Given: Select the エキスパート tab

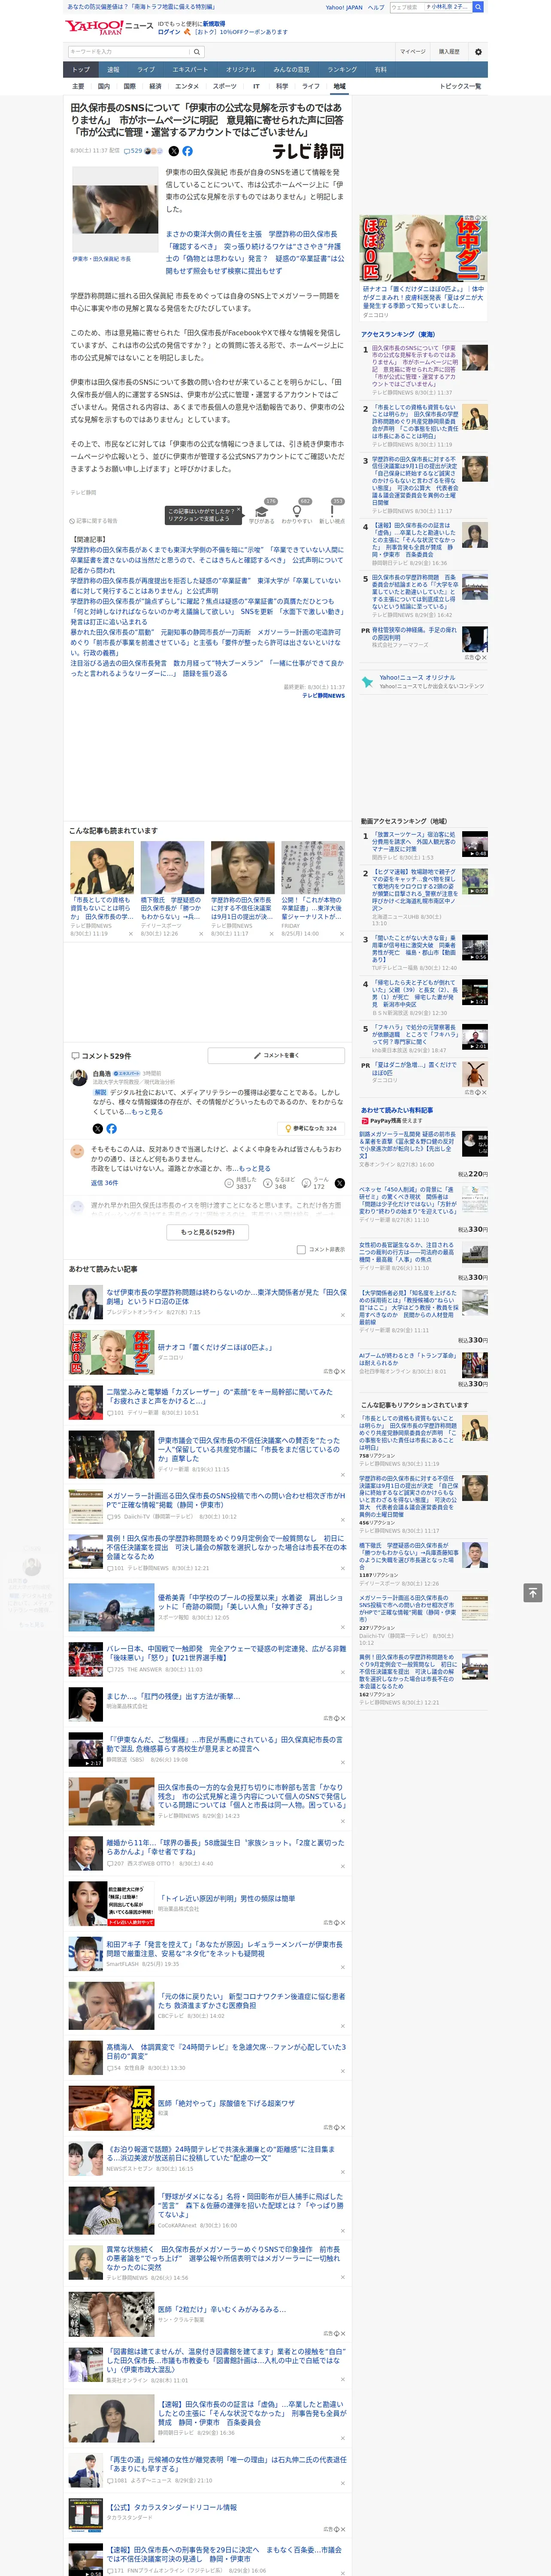Looking at the screenshot, I should [x=190, y=70].
